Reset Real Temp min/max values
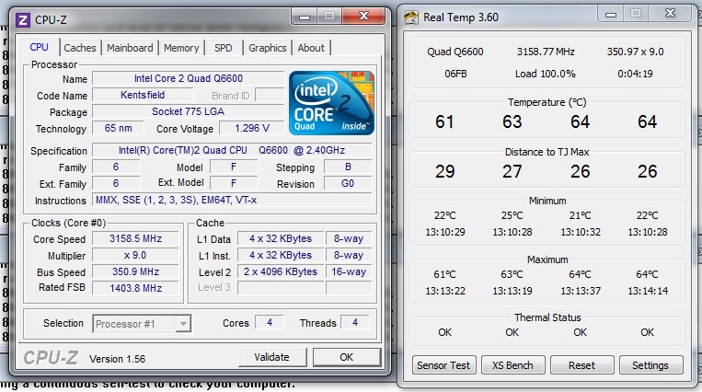 click(582, 365)
